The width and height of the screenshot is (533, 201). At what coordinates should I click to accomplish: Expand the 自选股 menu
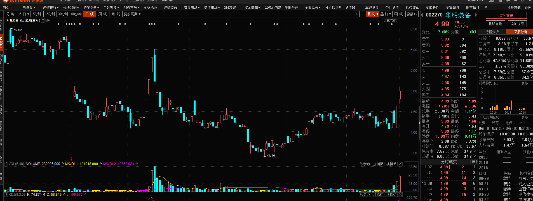tap(29, 8)
